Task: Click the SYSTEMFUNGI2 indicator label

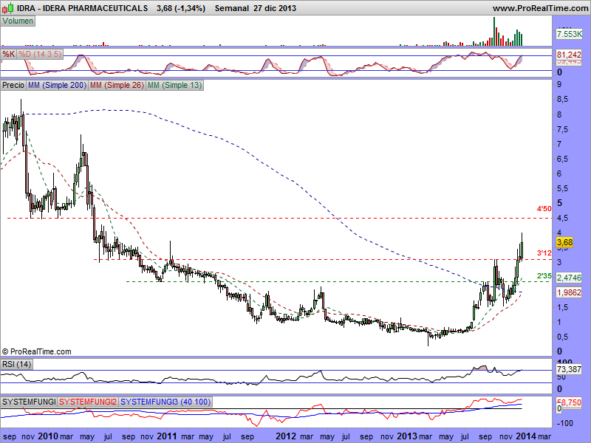Action: pyautogui.click(x=88, y=402)
